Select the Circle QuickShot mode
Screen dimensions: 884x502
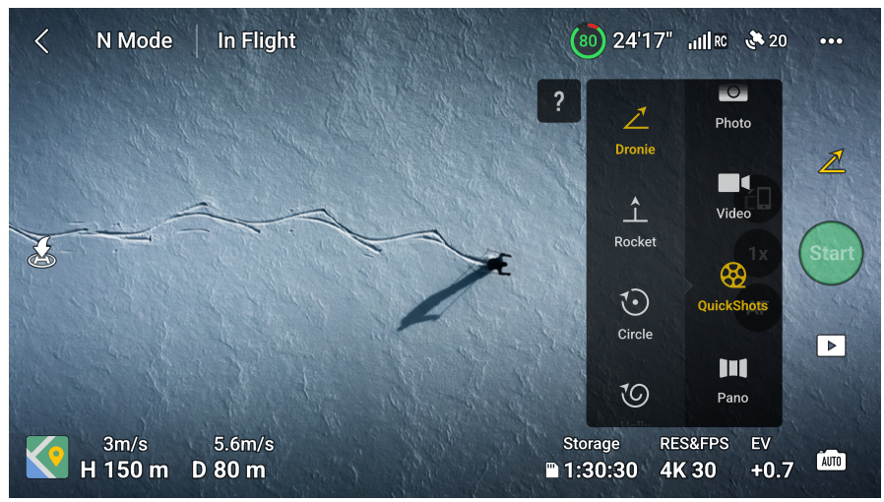pyautogui.click(x=635, y=314)
